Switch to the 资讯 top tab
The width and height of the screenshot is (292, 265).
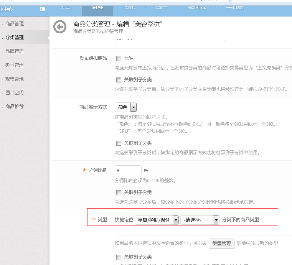pyautogui.click(x=130, y=8)
